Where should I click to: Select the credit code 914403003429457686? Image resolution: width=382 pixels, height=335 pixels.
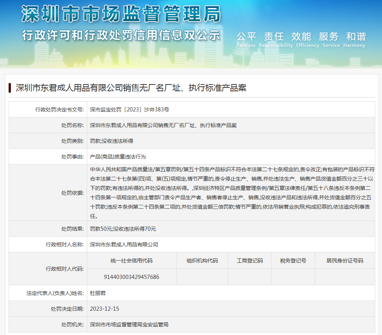click(x=131, y=277)
